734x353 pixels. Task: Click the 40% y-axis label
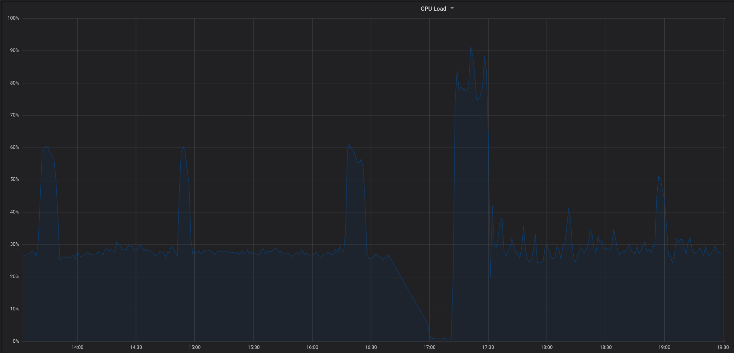pyautogui.click(x=14, y=212)
